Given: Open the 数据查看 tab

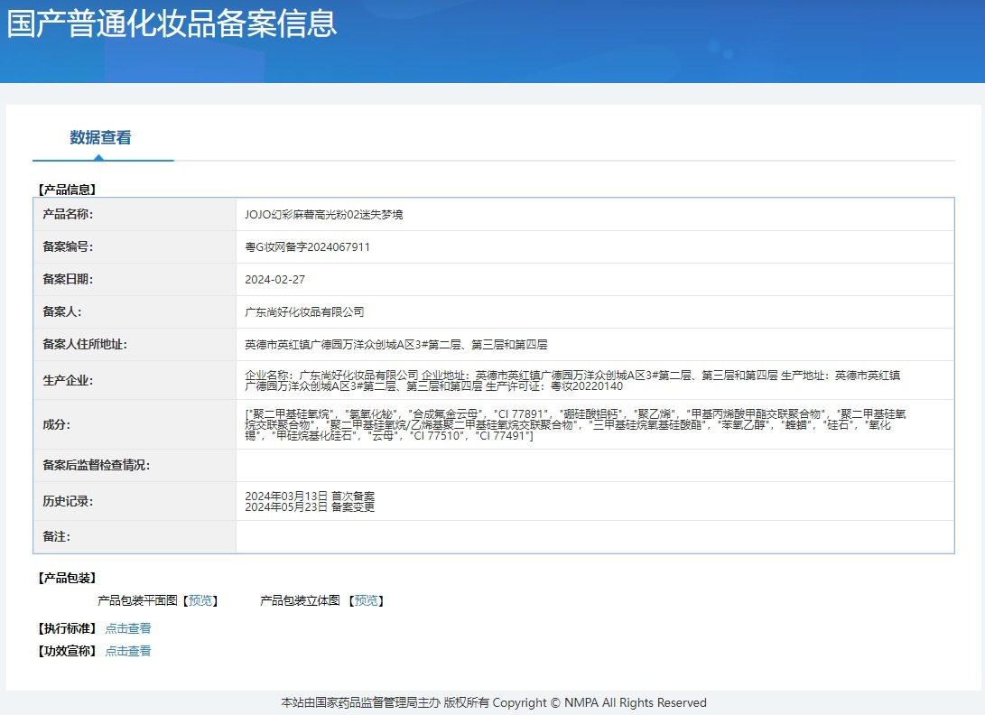Looking at the screenshot, I should [100, 137].
